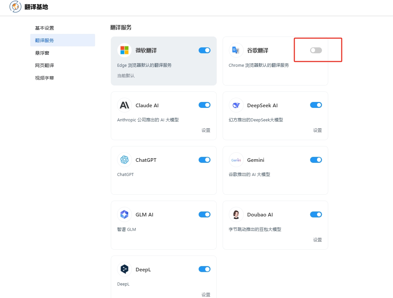The width and height of the screenshot is (393, 298).
Task: Click the ChatGPT logo icon
Action: coord(124,160)
